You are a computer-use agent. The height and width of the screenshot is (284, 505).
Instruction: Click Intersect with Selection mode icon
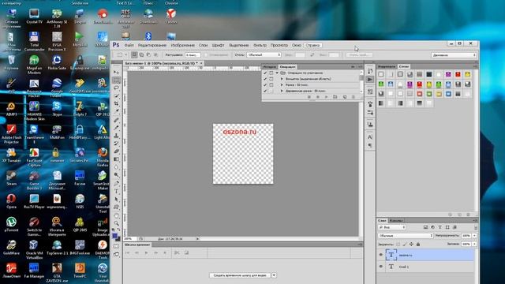[x=155, y=55]
